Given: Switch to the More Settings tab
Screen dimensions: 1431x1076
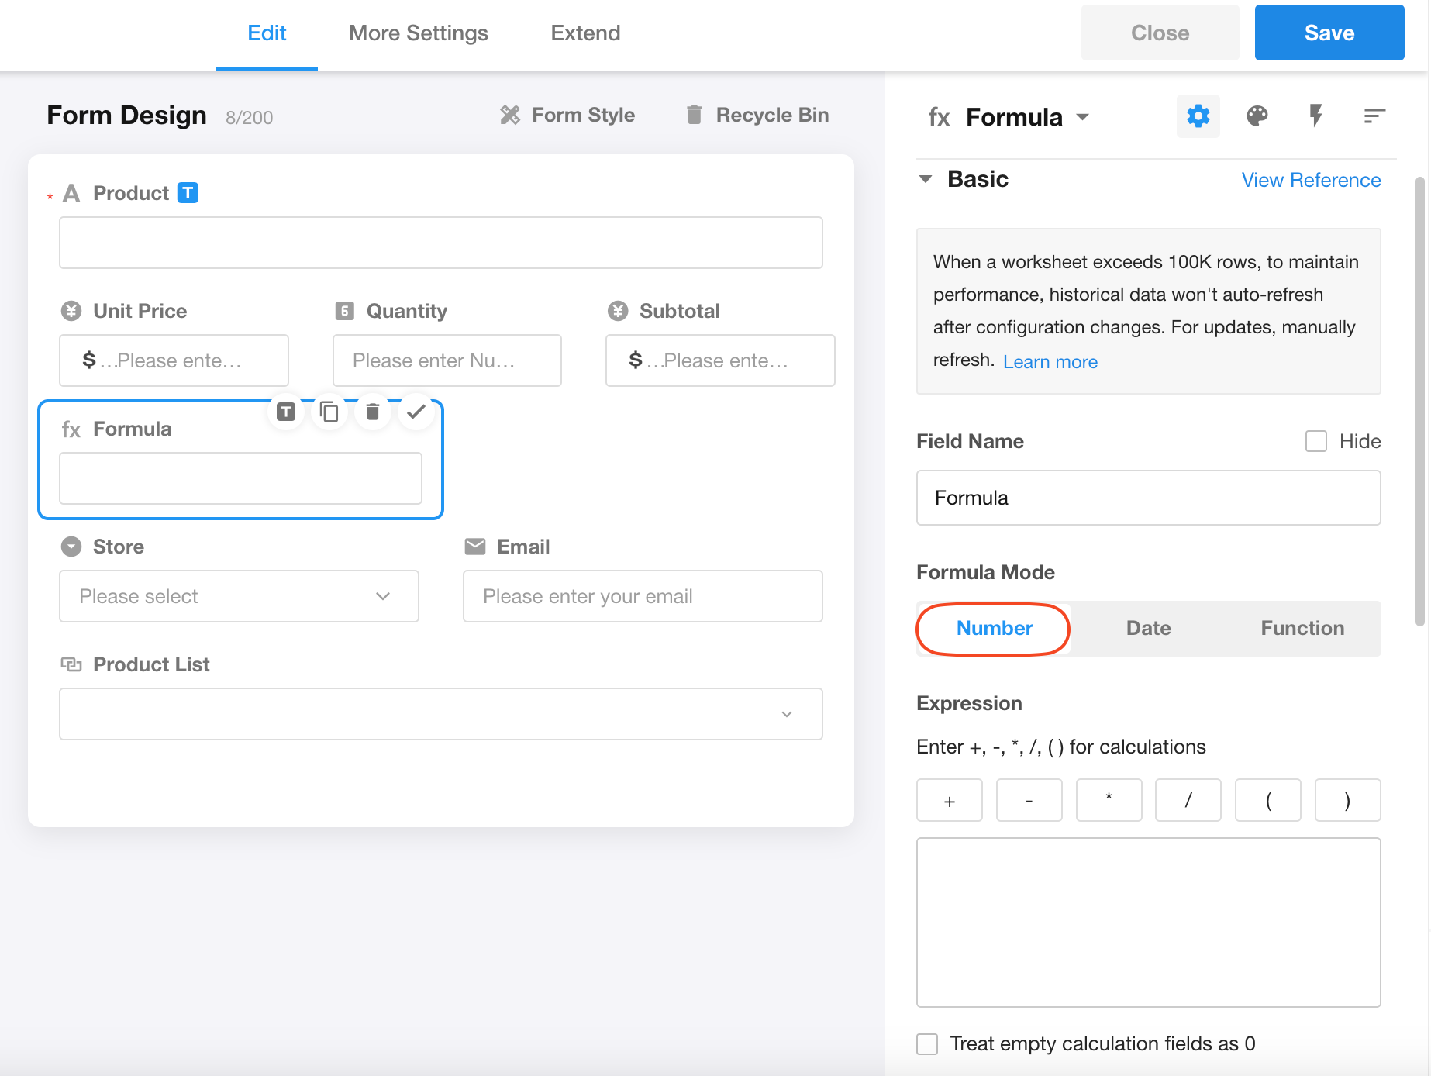Looking at the screenshot, I should pos(418,33).
